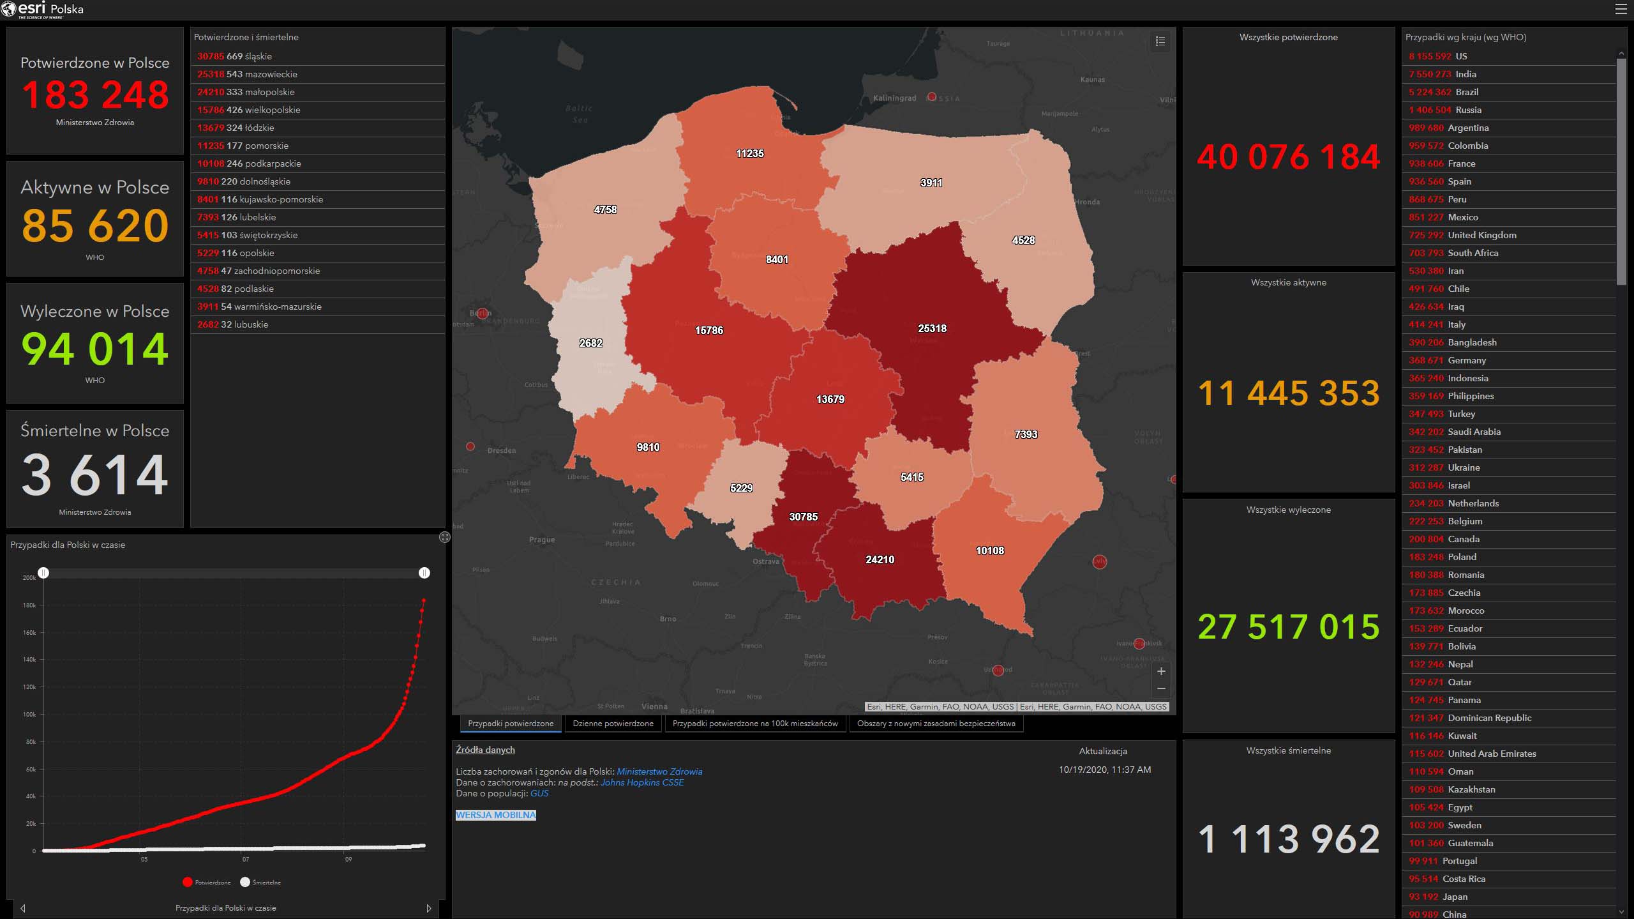1634x919 pixels.
Task: Click the hamburger menu icon top-right
Action: 1621,9
